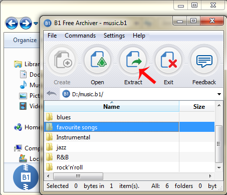Select the R&B folder name
The image size is (227, 195).
pyautogui.click(x=63, y=157)
